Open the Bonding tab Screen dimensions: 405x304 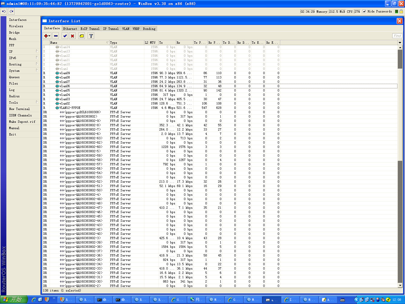[149, 29]
